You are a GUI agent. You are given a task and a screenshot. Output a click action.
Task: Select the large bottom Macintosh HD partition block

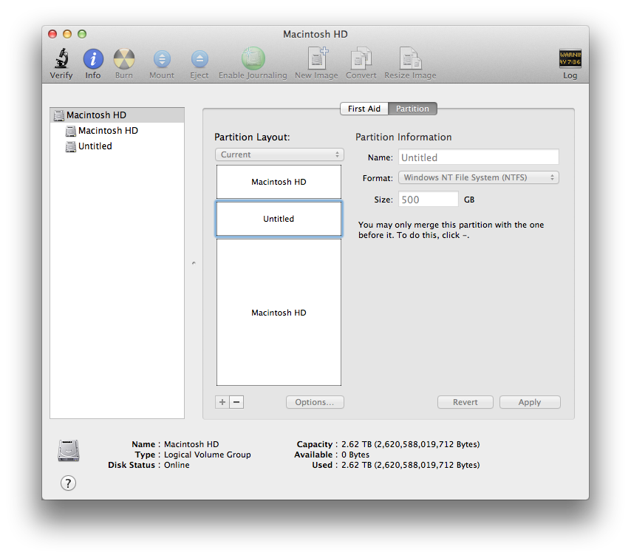[x=279, y=313]
